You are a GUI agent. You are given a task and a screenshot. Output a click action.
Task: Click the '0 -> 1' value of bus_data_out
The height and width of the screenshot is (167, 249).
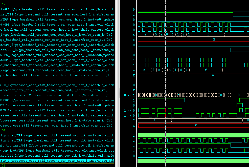coord(129,95)
